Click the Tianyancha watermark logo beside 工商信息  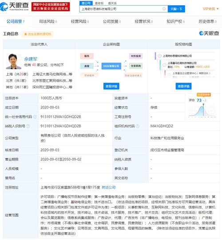[x=209, y=33]
